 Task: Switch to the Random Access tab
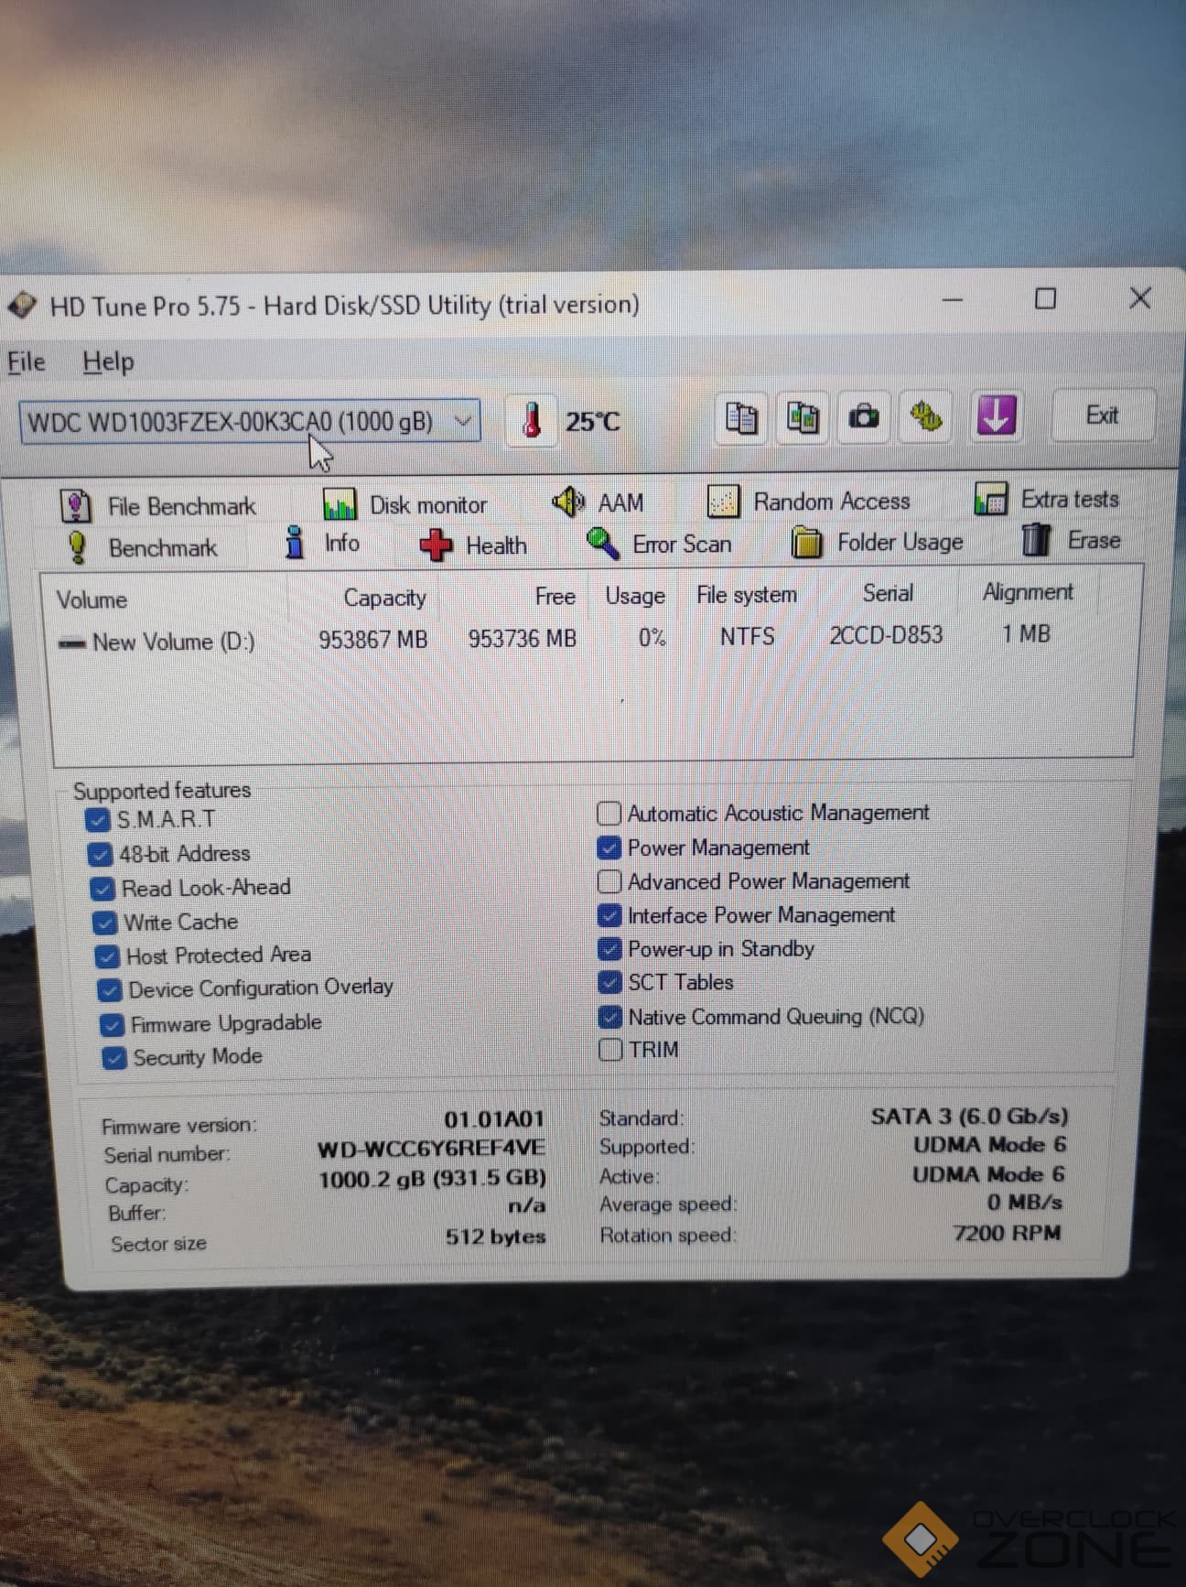(809, 502)
